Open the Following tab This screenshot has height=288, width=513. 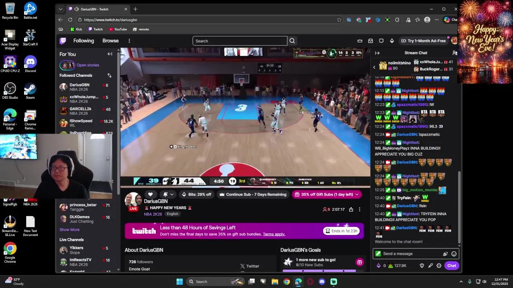83,41
